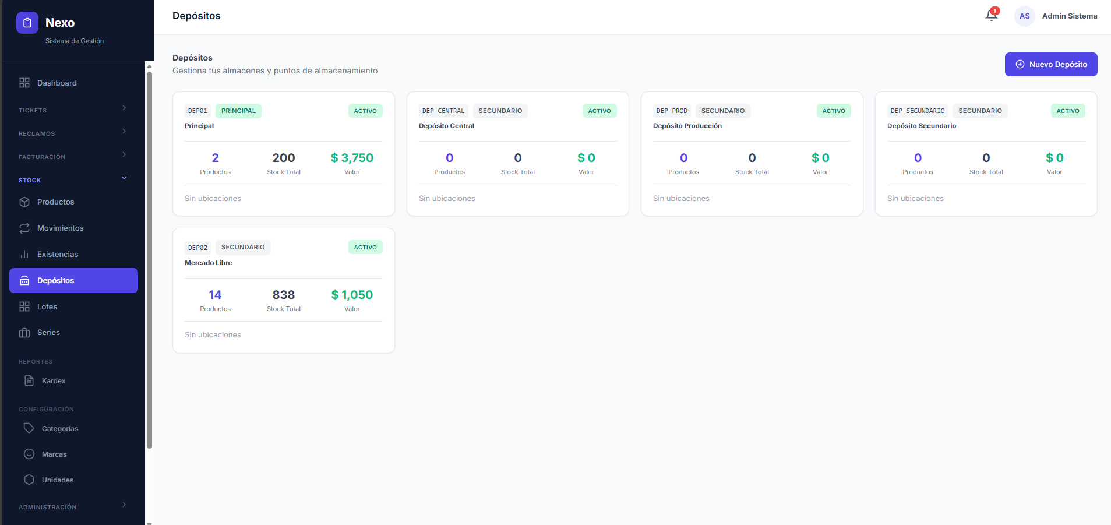Click the Productos box icon in sidebar
This screenshot has width=1111, height=525.
24,202
